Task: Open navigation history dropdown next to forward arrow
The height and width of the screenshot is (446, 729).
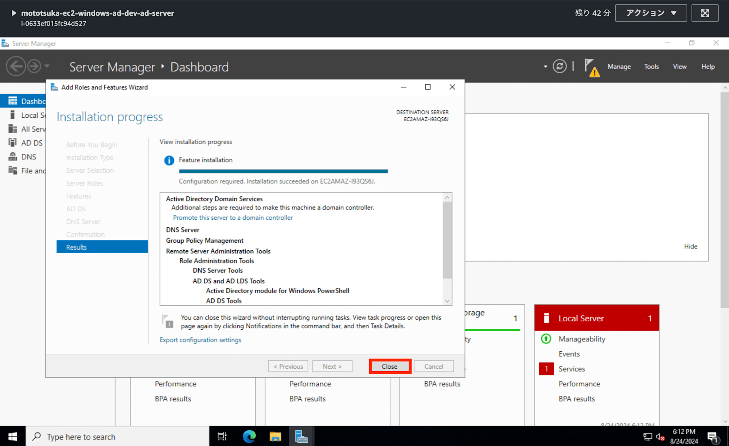Action: coord(47,66)
